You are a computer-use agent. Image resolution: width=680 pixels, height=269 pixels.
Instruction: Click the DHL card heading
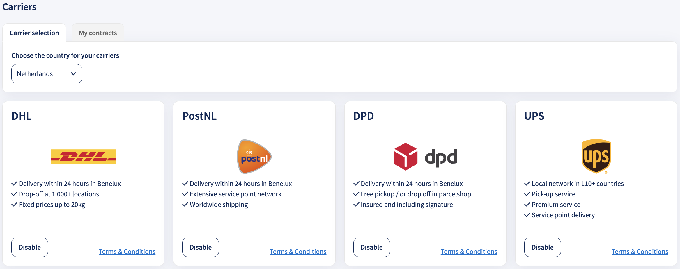pyautogui.click(x=22, y=116)
